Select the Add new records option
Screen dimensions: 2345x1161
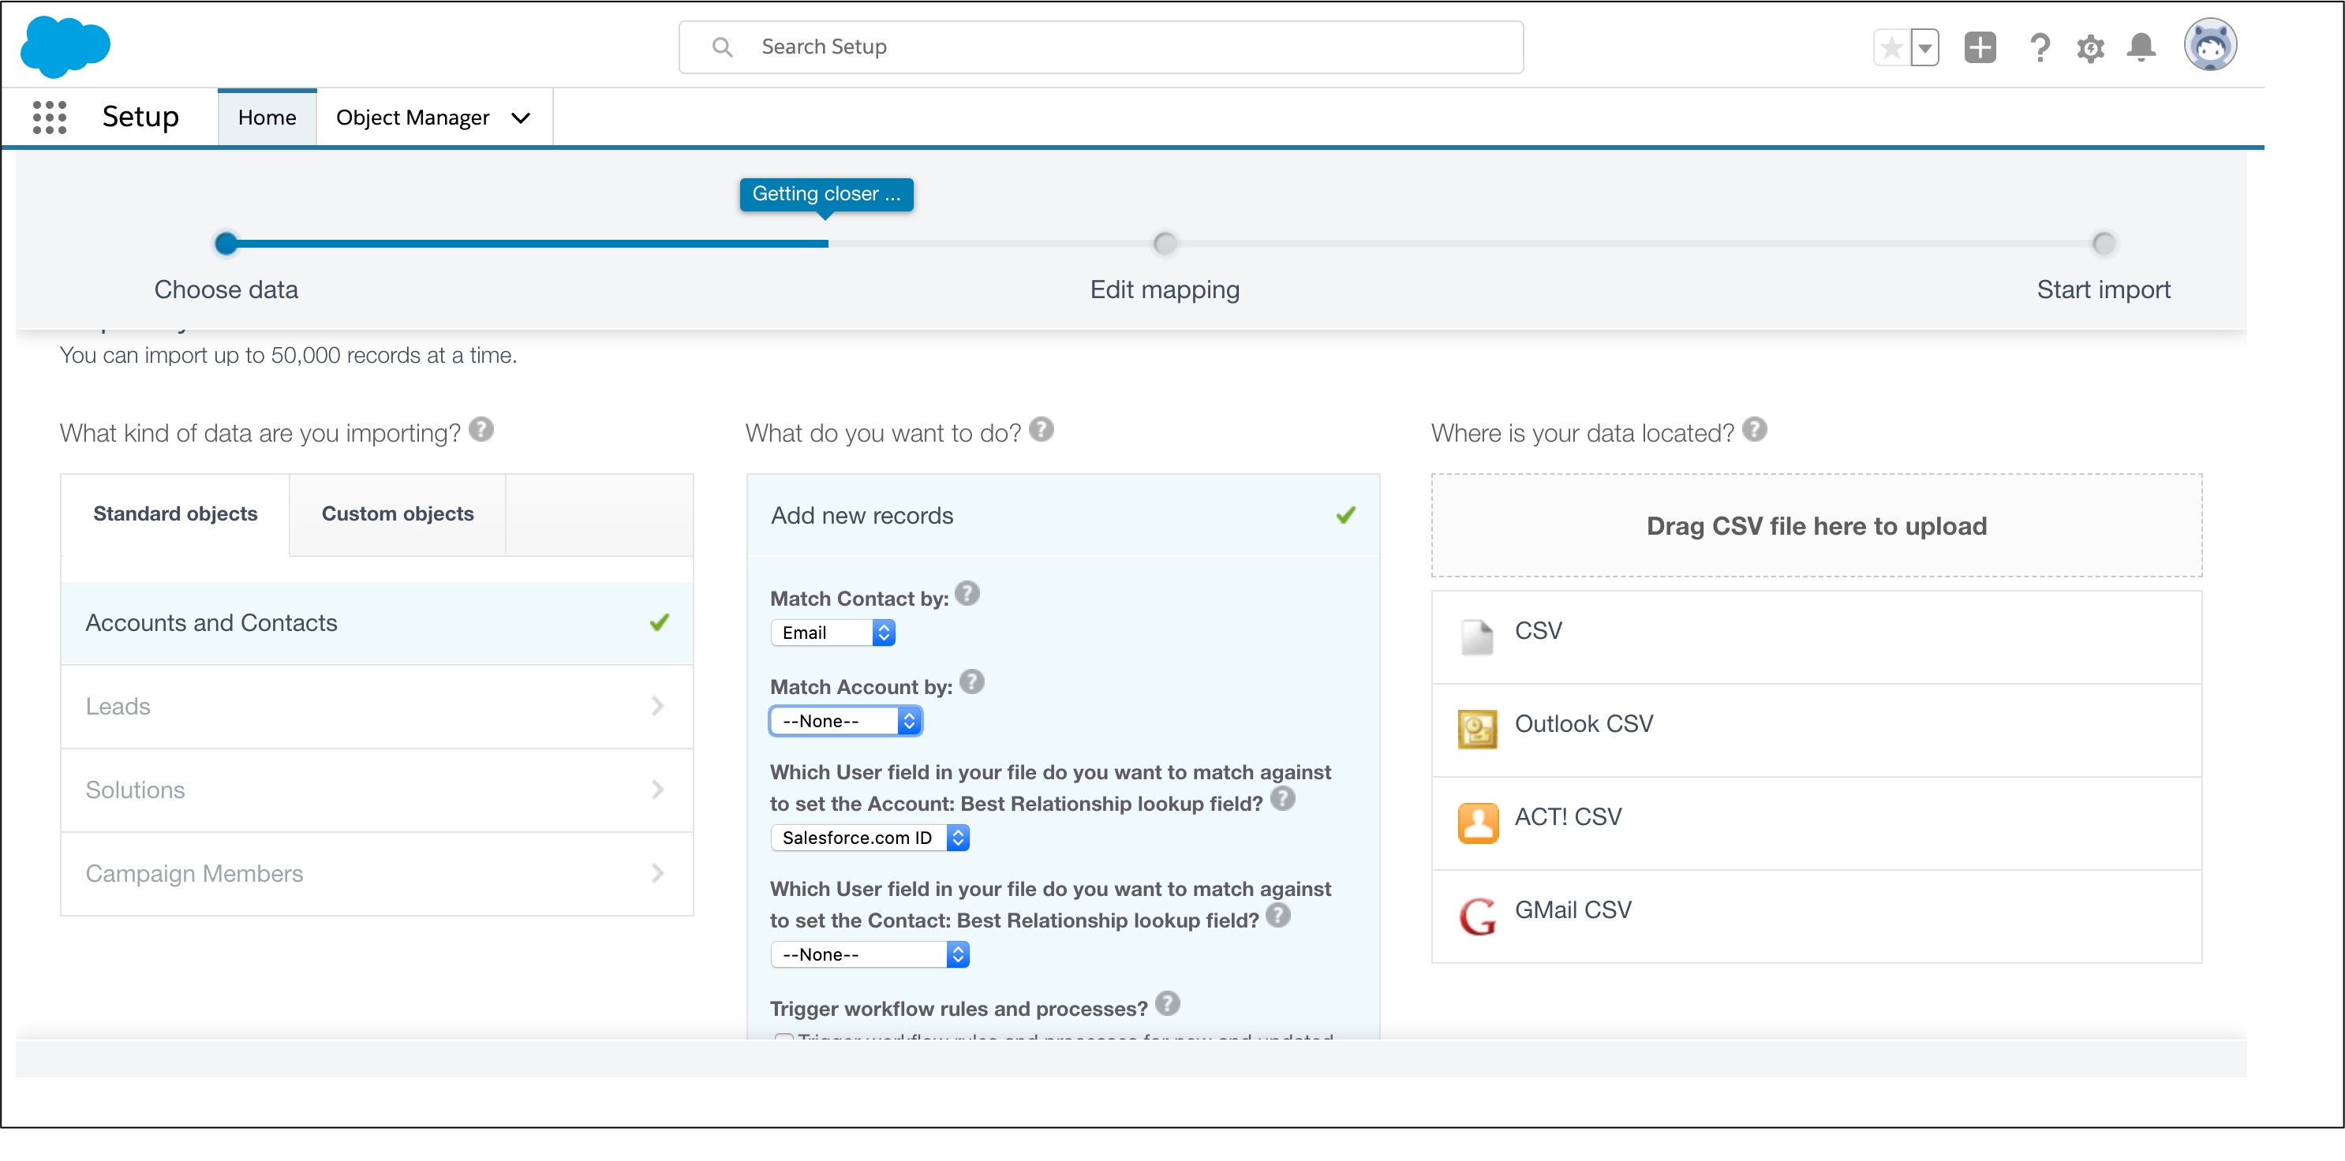coord(861,515)
